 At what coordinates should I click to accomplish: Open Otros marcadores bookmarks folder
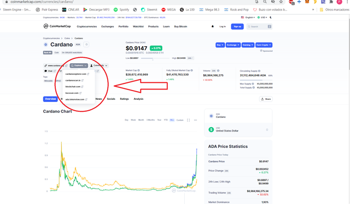[x=334, y=10]
